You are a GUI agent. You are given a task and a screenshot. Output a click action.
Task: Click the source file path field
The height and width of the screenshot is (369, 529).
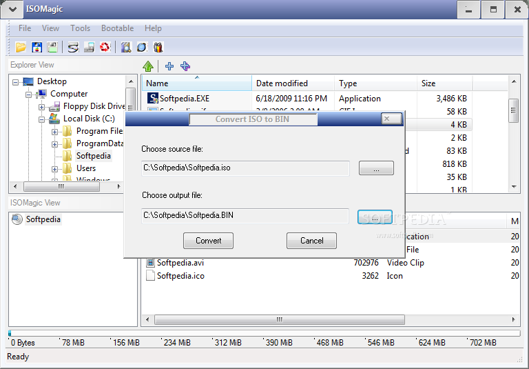pyautogui.click(x=245, y=168)
